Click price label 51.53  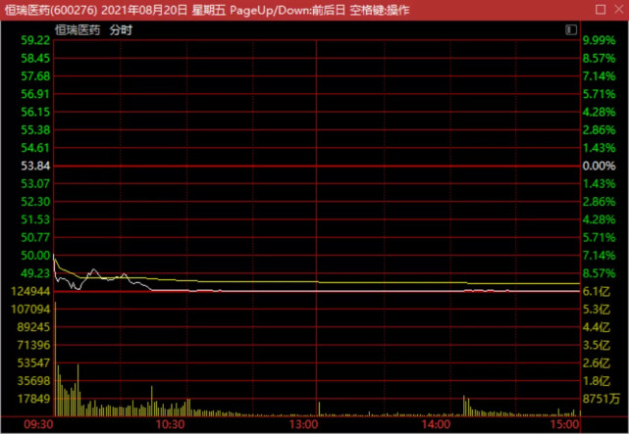tap(35, 219)
